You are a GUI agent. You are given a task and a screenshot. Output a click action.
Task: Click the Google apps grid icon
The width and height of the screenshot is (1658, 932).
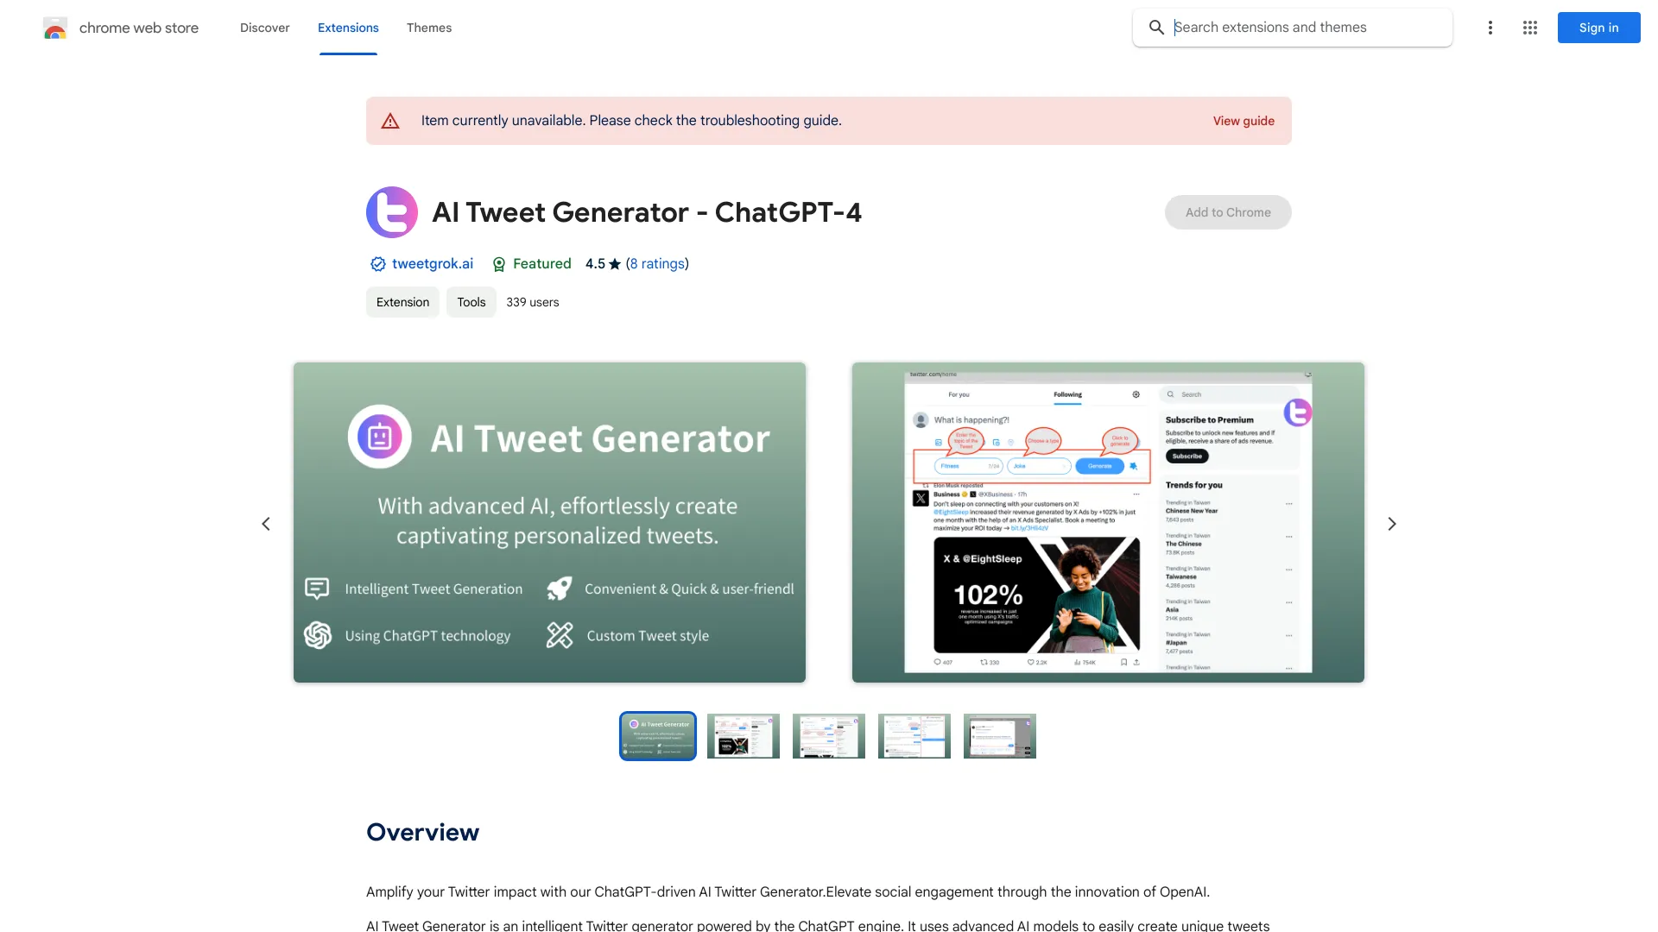[1529, 28]
